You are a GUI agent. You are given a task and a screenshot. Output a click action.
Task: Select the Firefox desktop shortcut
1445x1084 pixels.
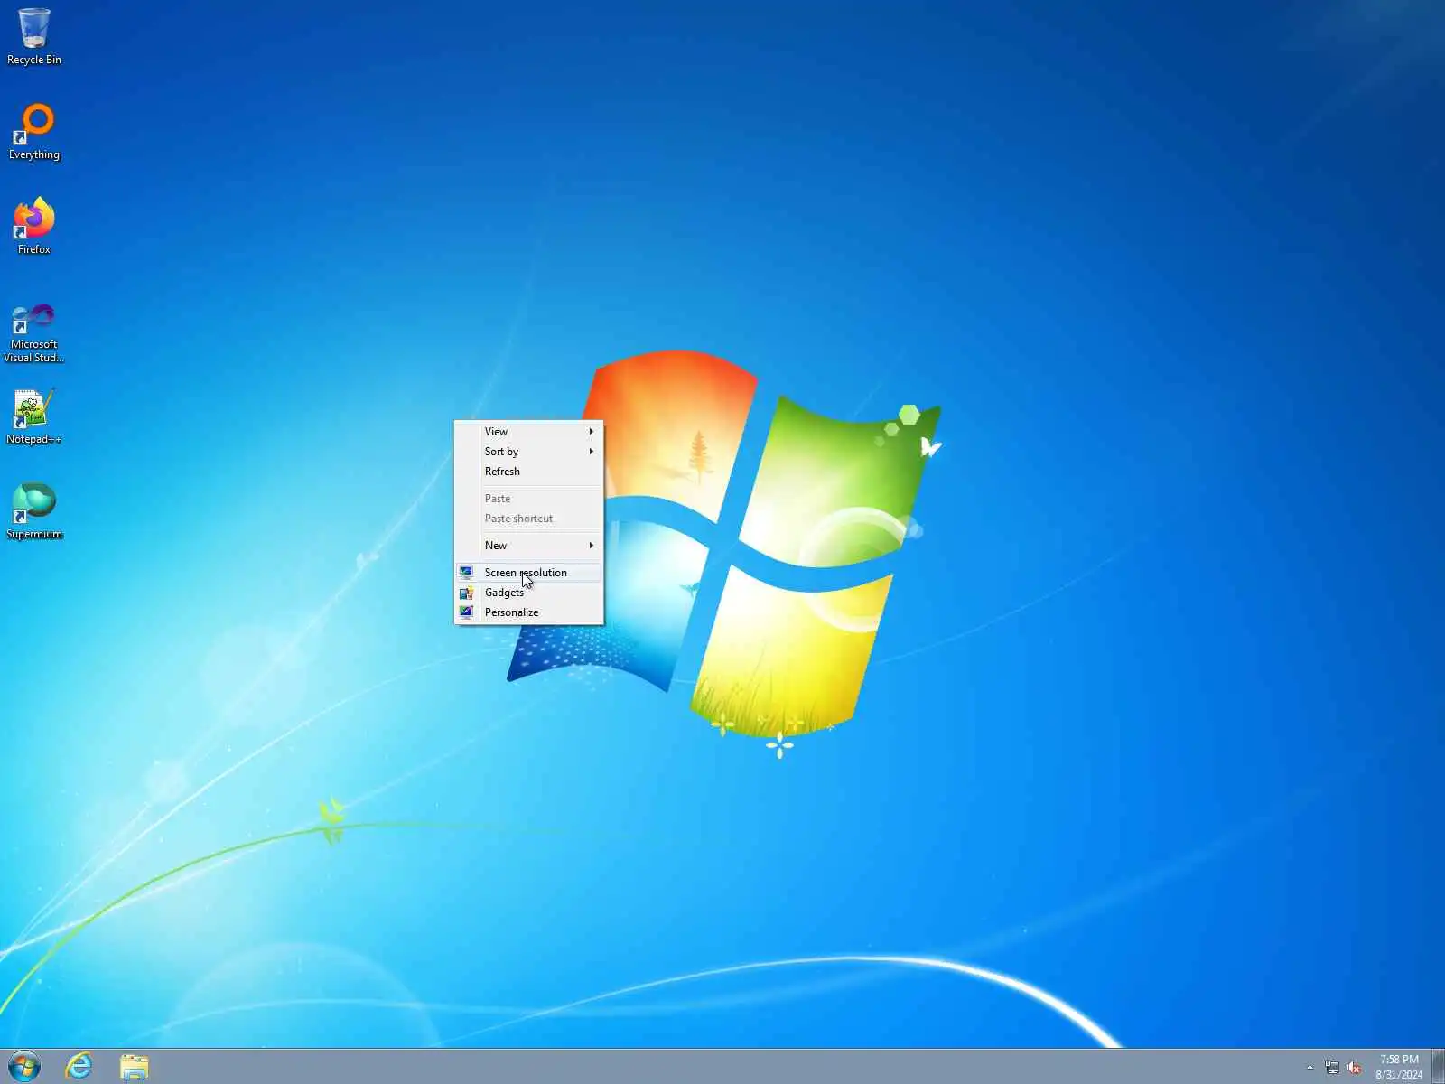coord(33,226)
